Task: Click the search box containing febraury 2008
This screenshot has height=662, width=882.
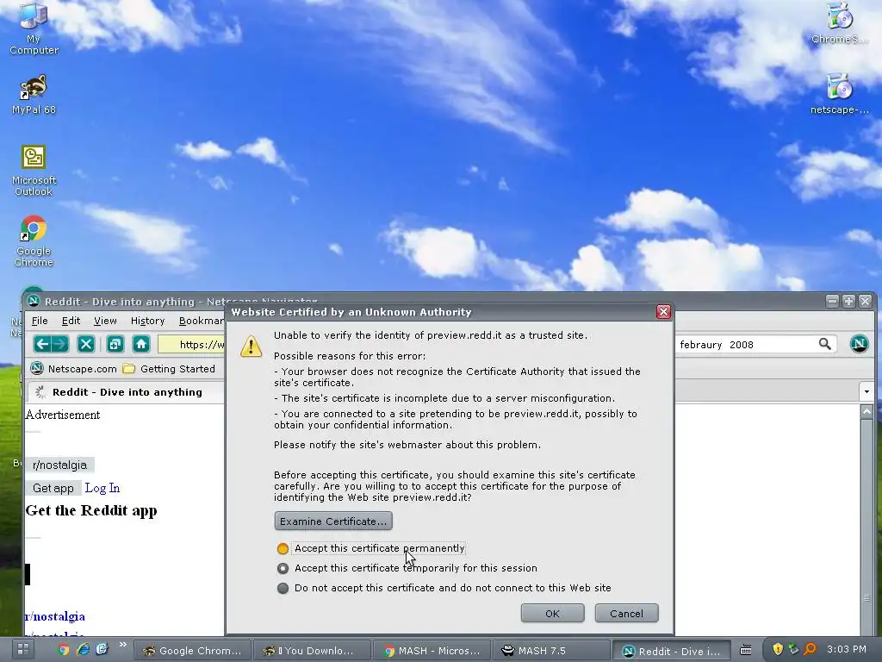Action: click(745, 344)
